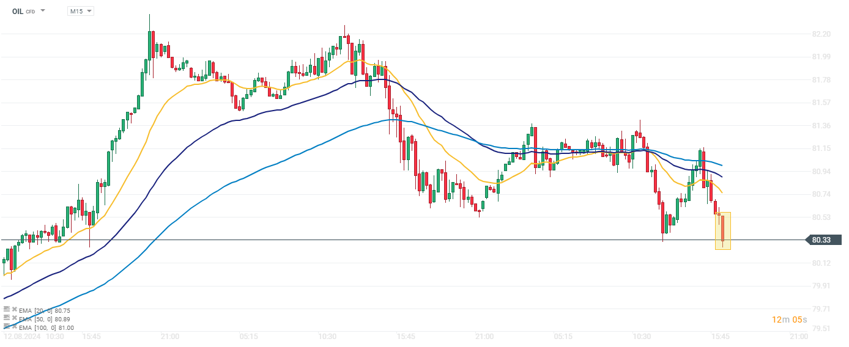This screenshot has width=849, height=347.
Task: Expand the OIL CFD instrument dropdown arrow
Action: tap(43, 11)
